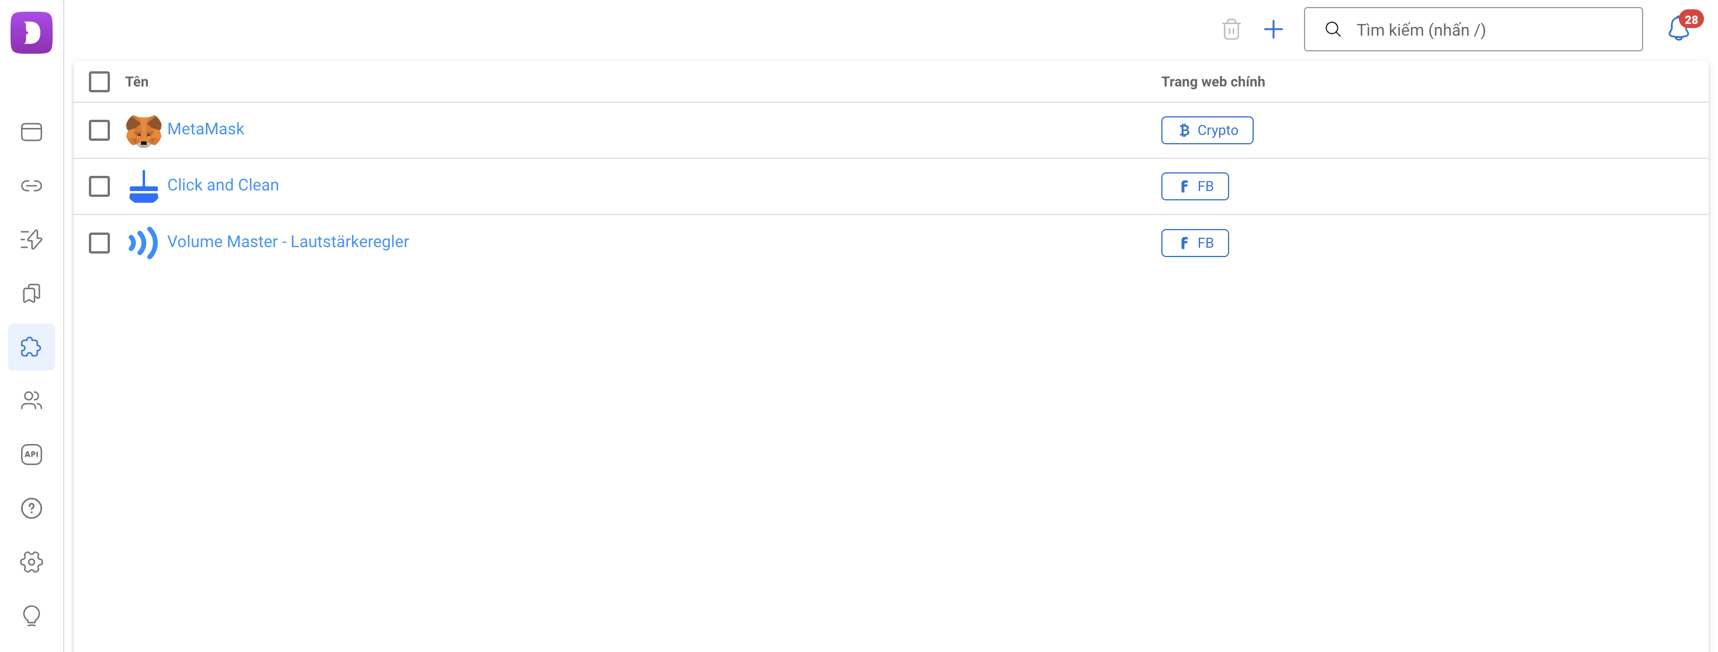Open the lightbulb ideas sidebar icon
1718x652 pixels.
coord(32,615)
